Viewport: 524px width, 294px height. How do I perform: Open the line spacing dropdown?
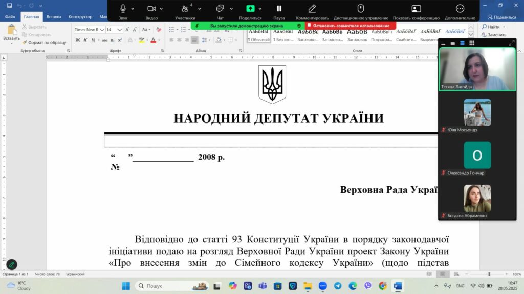click(x=205, y=40)
